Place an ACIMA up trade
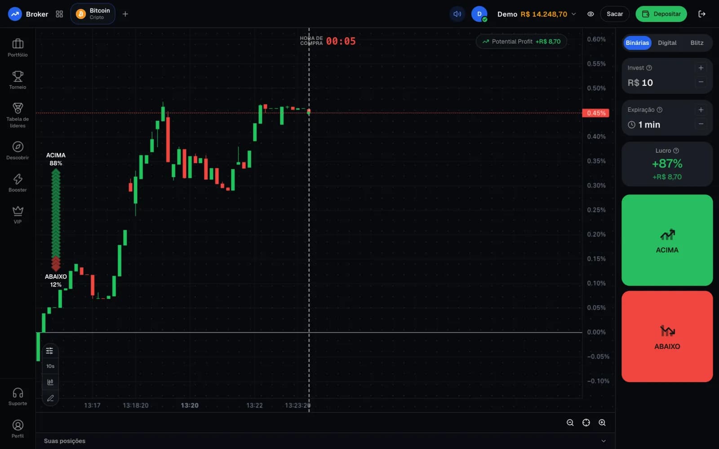The image size is (719, 449). (667, 240)
